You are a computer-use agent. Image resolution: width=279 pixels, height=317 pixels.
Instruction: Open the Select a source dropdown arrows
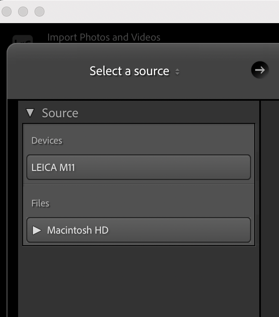[x=177, y=71]
